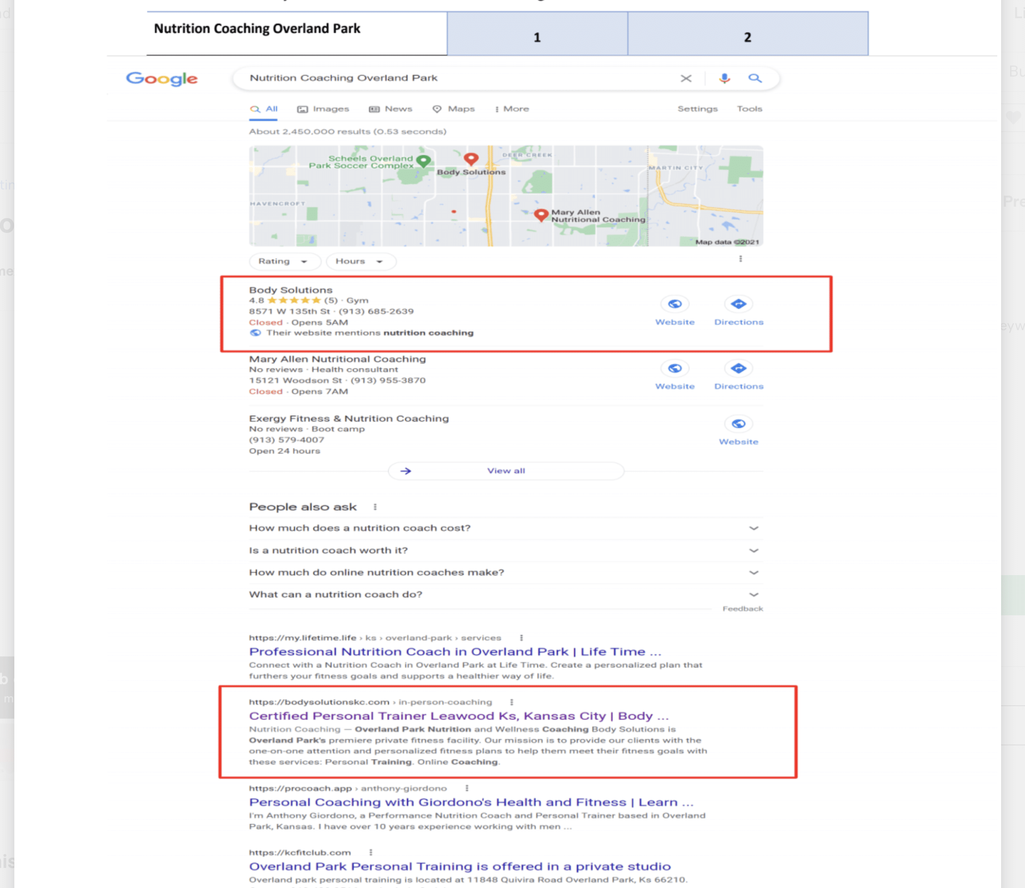Click the Scheels Overland Park Soccer Complex green pin
Viewport: 1025px width, 888px height.
[424, 161]
